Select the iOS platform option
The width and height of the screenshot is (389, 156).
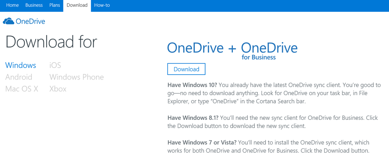(x=55, y=65)
